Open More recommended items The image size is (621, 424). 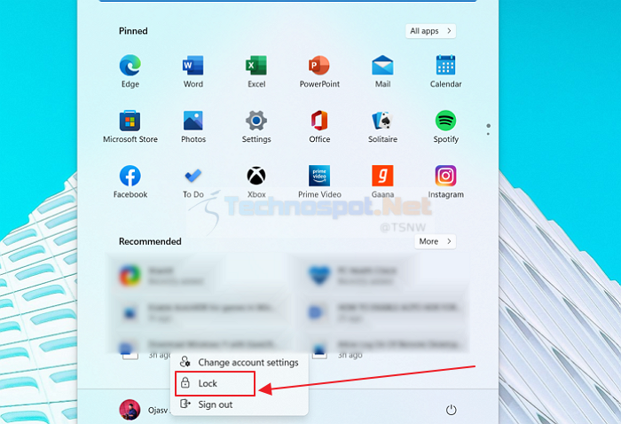pos(435,241)
